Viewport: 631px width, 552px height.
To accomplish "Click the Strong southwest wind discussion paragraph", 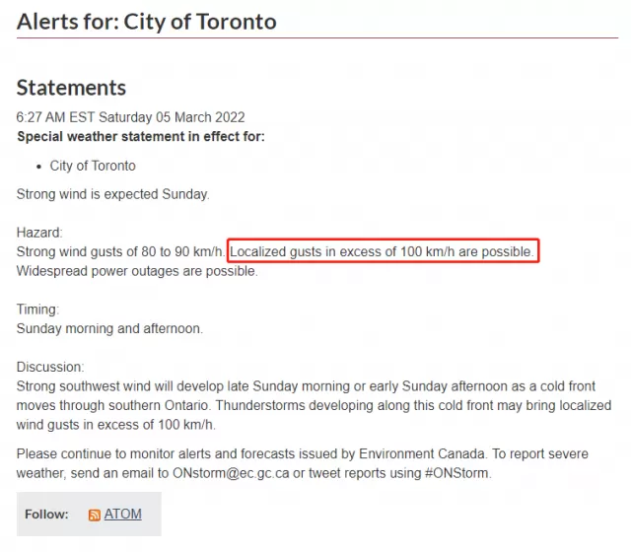I will pos(314,405).
